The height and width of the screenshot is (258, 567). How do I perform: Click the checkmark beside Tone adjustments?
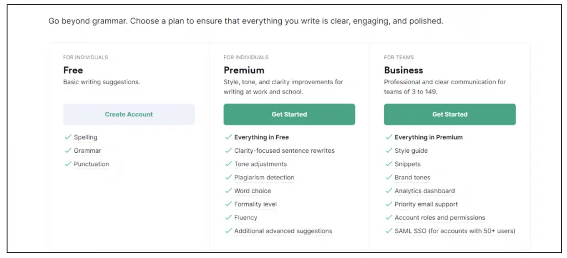pyautogui.click(x=228, y=164)
